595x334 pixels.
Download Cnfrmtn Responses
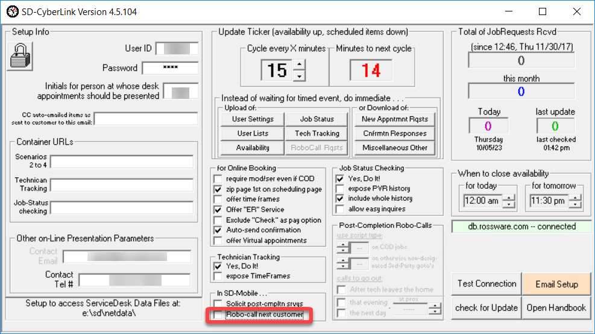coord(395,134)
